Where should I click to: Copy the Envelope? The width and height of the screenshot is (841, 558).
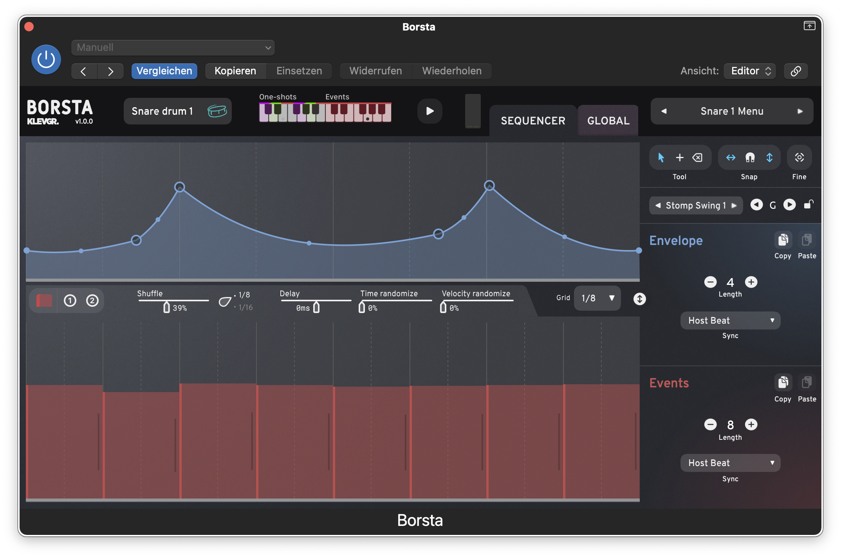(783, 240)
